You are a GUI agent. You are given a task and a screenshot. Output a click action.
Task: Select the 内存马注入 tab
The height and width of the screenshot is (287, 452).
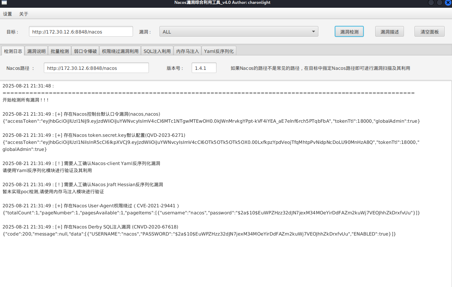coord(187,50)
